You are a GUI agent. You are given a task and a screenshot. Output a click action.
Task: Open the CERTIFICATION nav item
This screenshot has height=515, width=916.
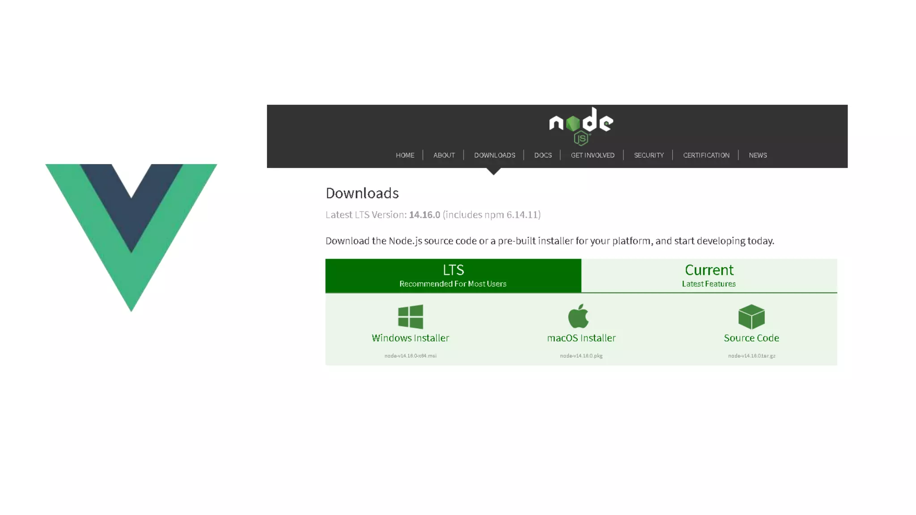pyautogui.click(x=706, y=155)
